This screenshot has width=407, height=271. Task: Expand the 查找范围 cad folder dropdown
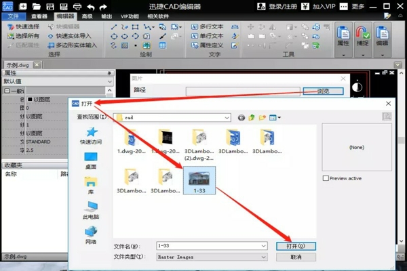tap(227, 118)
